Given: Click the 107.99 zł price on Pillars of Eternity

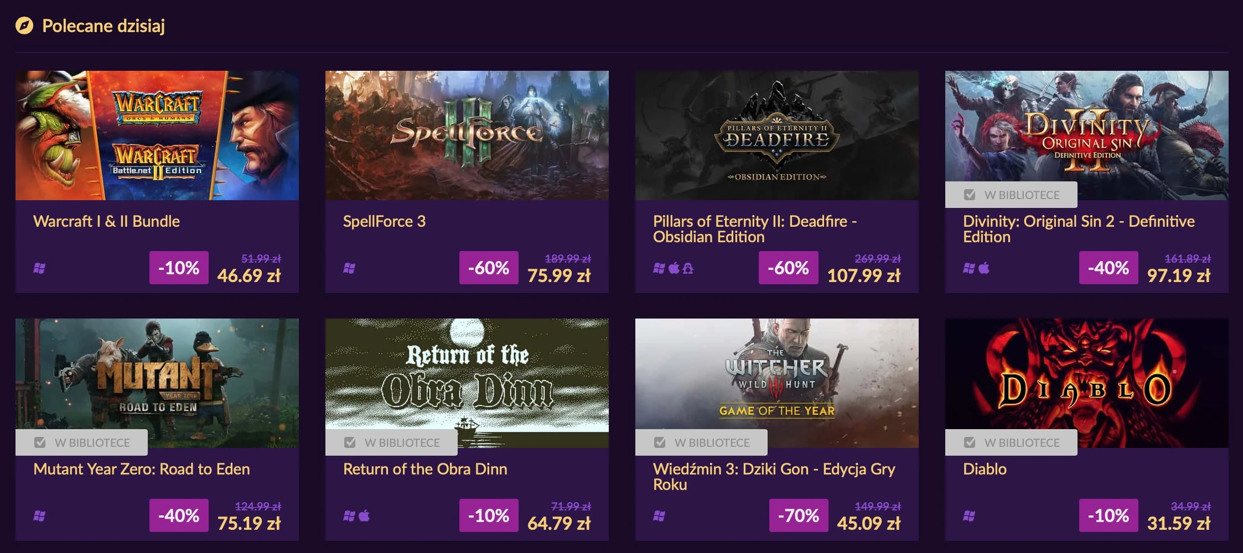Looking at the screenshot, I should (864, 275).
